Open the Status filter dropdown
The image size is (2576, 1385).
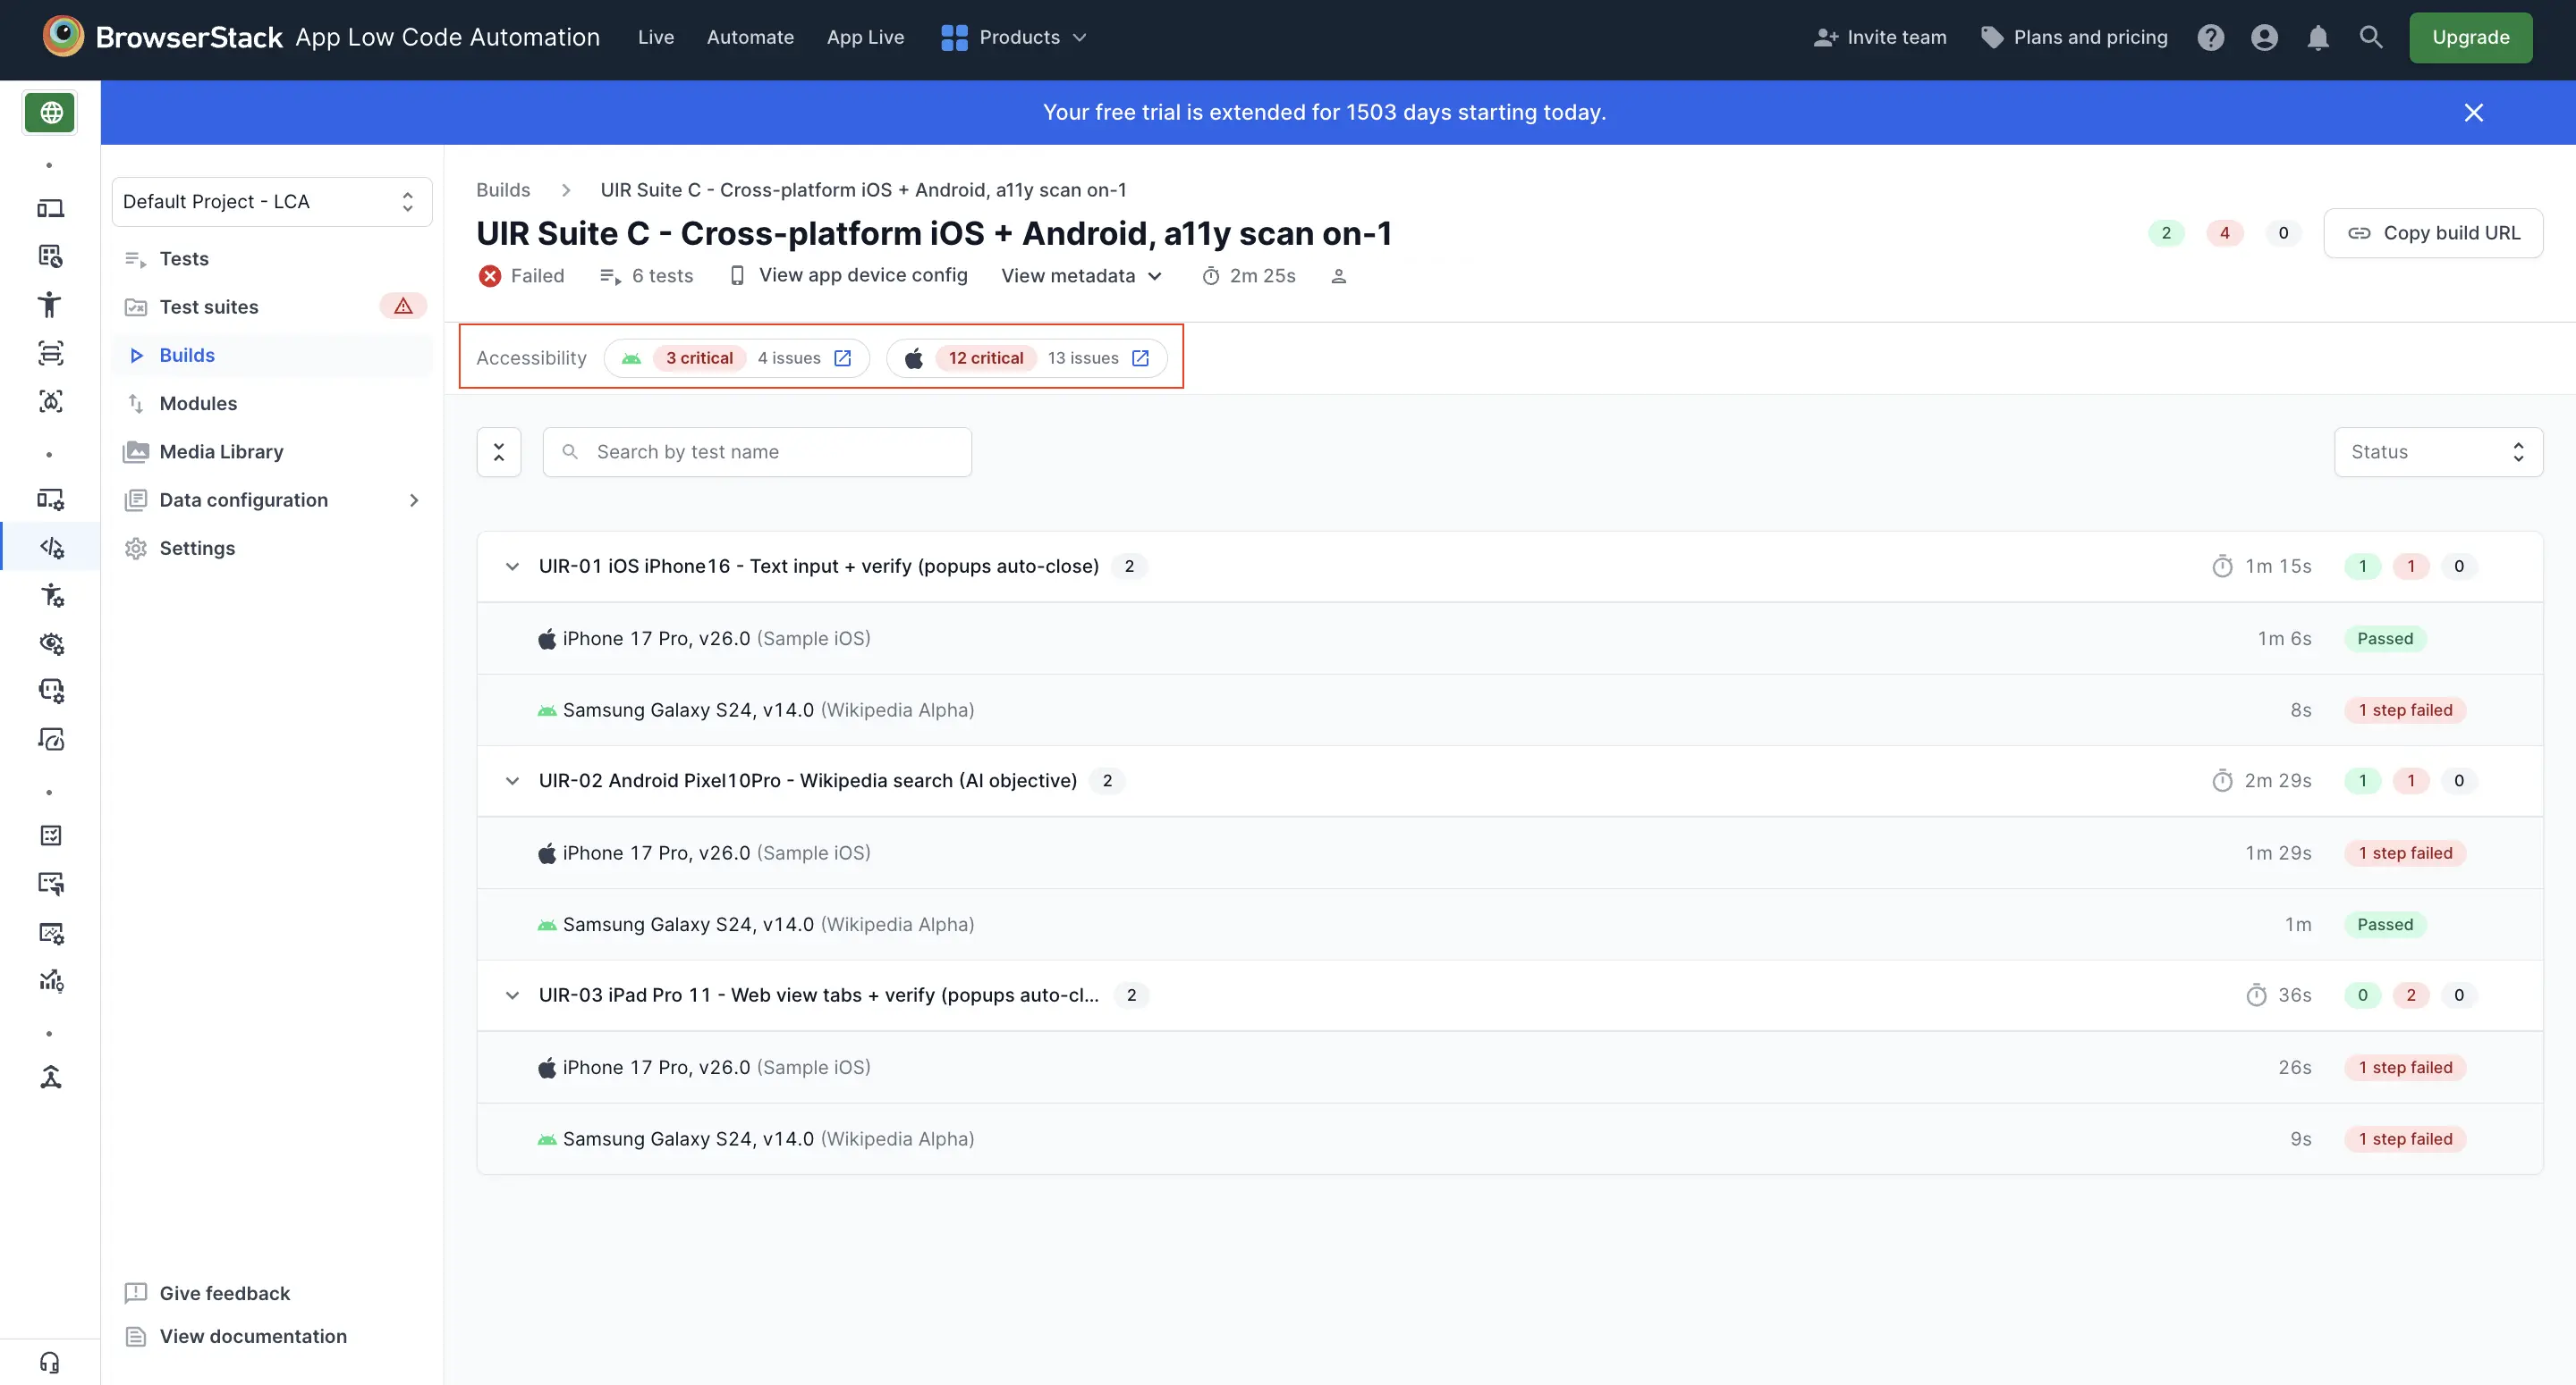click(x=2438, y=451)
